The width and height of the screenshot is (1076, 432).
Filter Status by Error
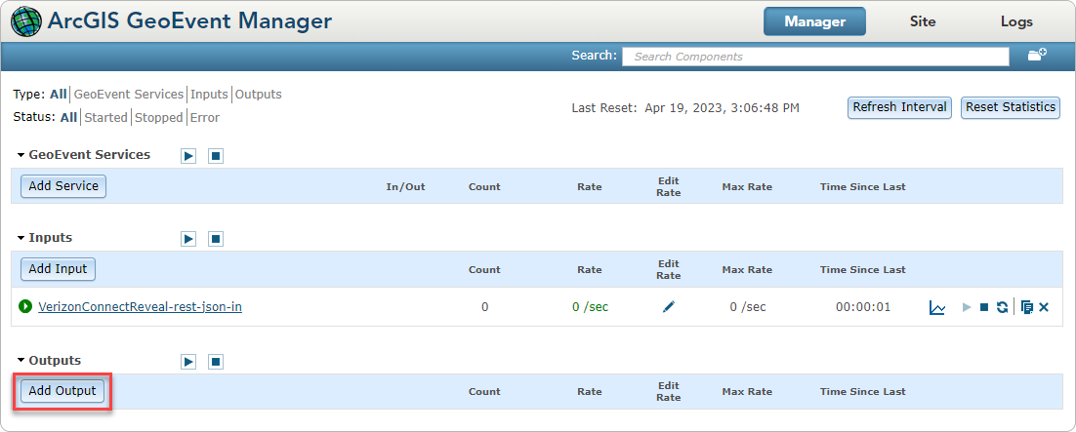204,117
